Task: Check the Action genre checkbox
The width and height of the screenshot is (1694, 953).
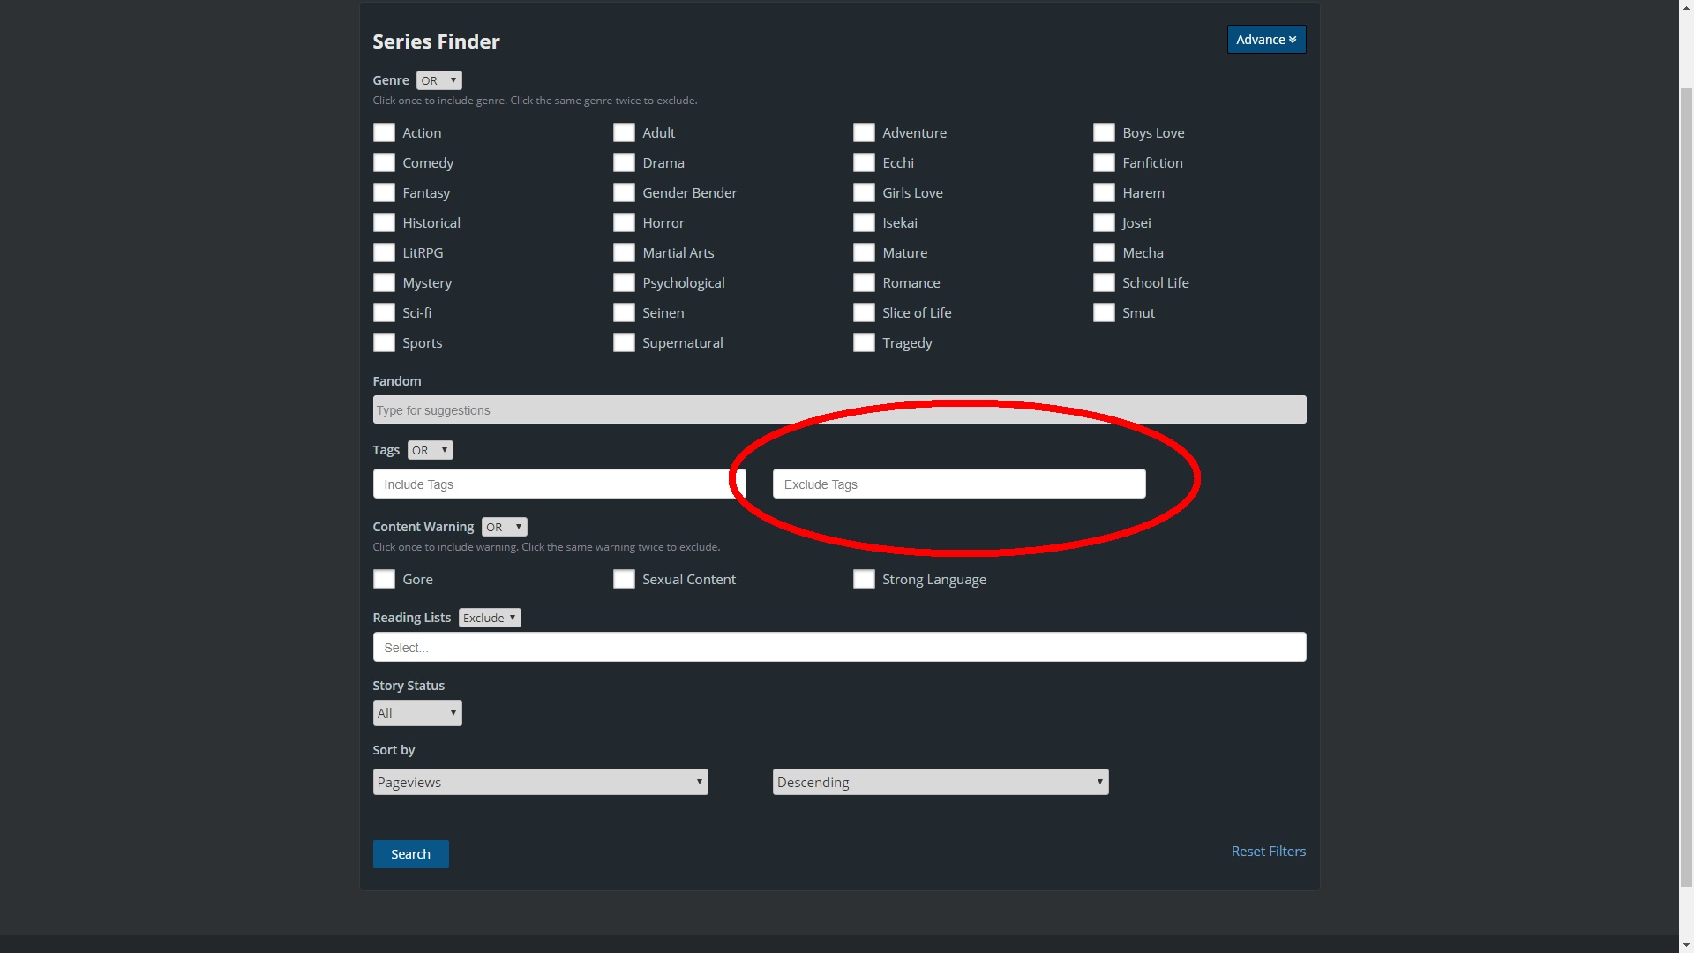Action: (x=384, y=132)
